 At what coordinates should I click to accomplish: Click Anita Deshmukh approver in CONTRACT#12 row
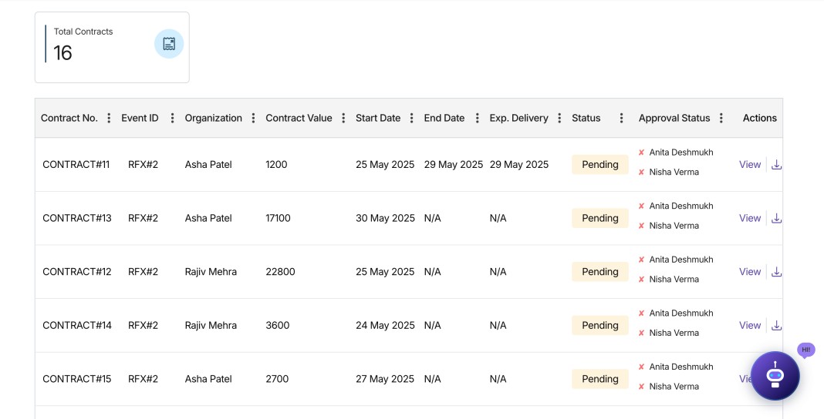coord(681,259)
